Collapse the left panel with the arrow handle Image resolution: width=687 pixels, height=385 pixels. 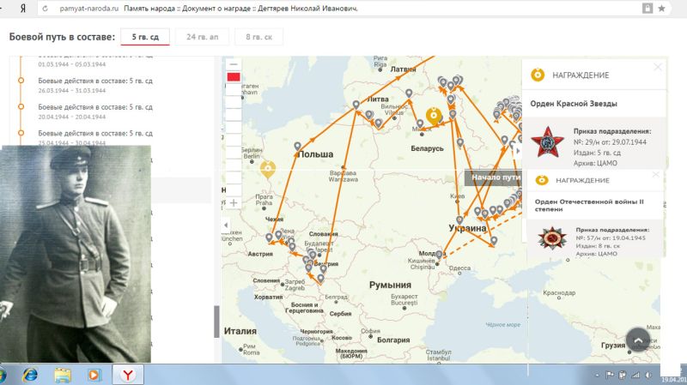[x=226, y=226]
